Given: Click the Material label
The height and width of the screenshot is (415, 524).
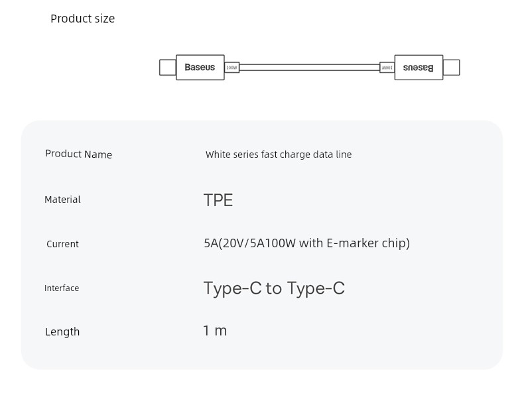Looking at the screenshot, I should (x=62, y=200).
